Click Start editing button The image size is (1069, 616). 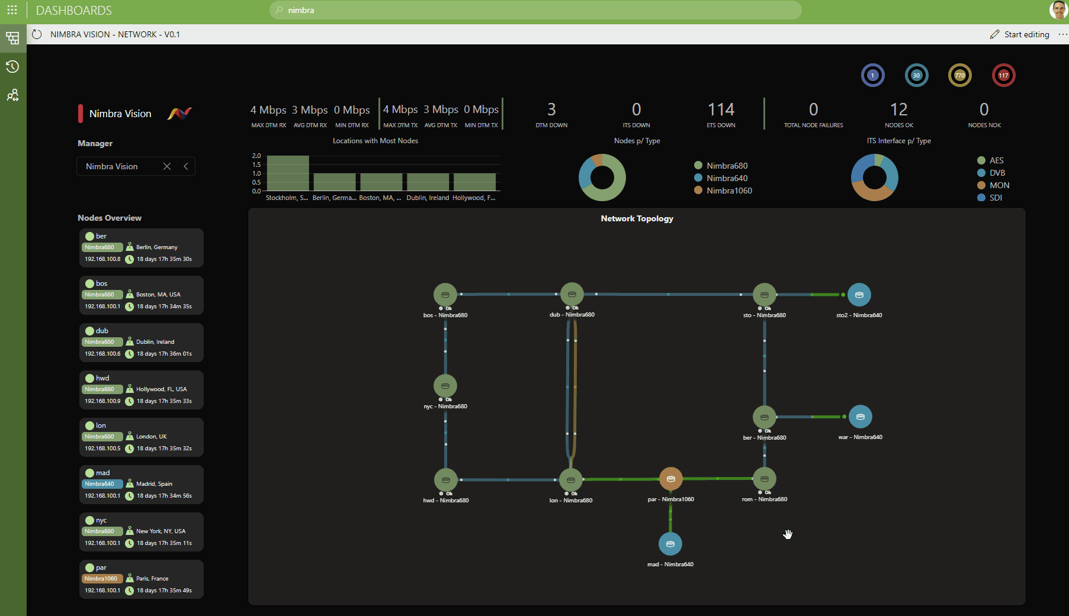pyautogui.click(x=1020, y=34)
